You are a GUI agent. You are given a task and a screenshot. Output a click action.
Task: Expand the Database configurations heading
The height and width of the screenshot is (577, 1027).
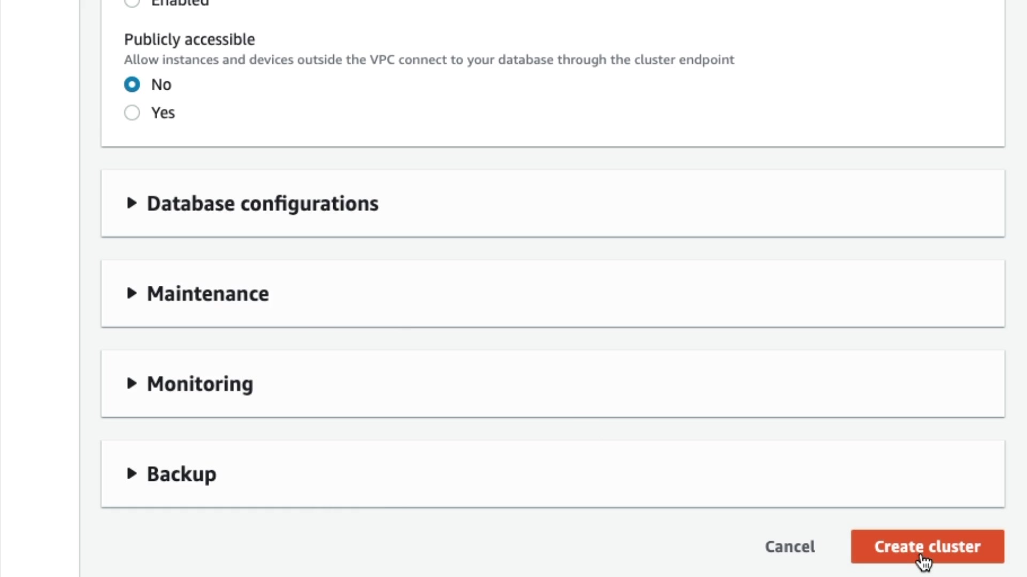click(262, 204)
